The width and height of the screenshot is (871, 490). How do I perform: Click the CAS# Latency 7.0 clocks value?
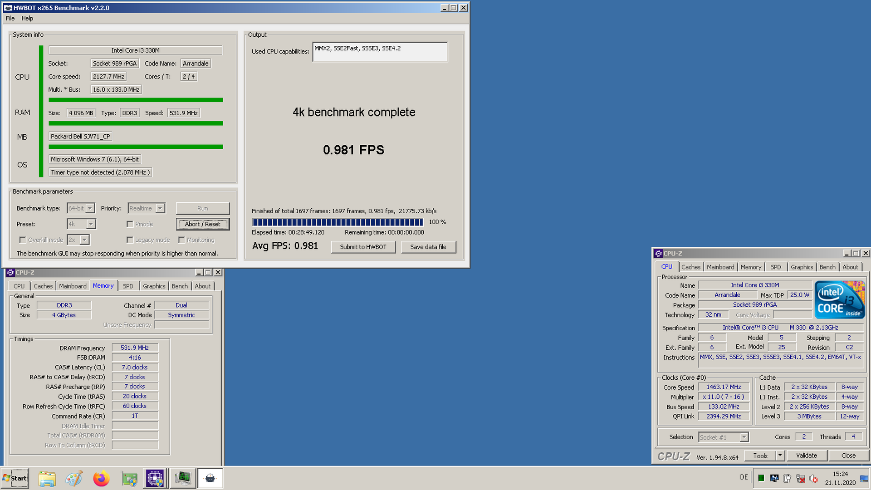coord(135,367)
